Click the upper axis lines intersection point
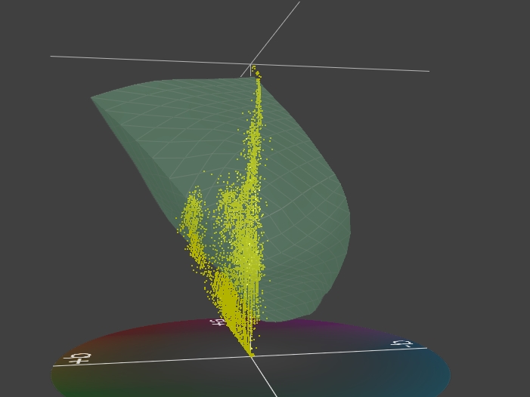Viewport: 530px width, 397px height. pyautogui.click(x=250, y=65)
